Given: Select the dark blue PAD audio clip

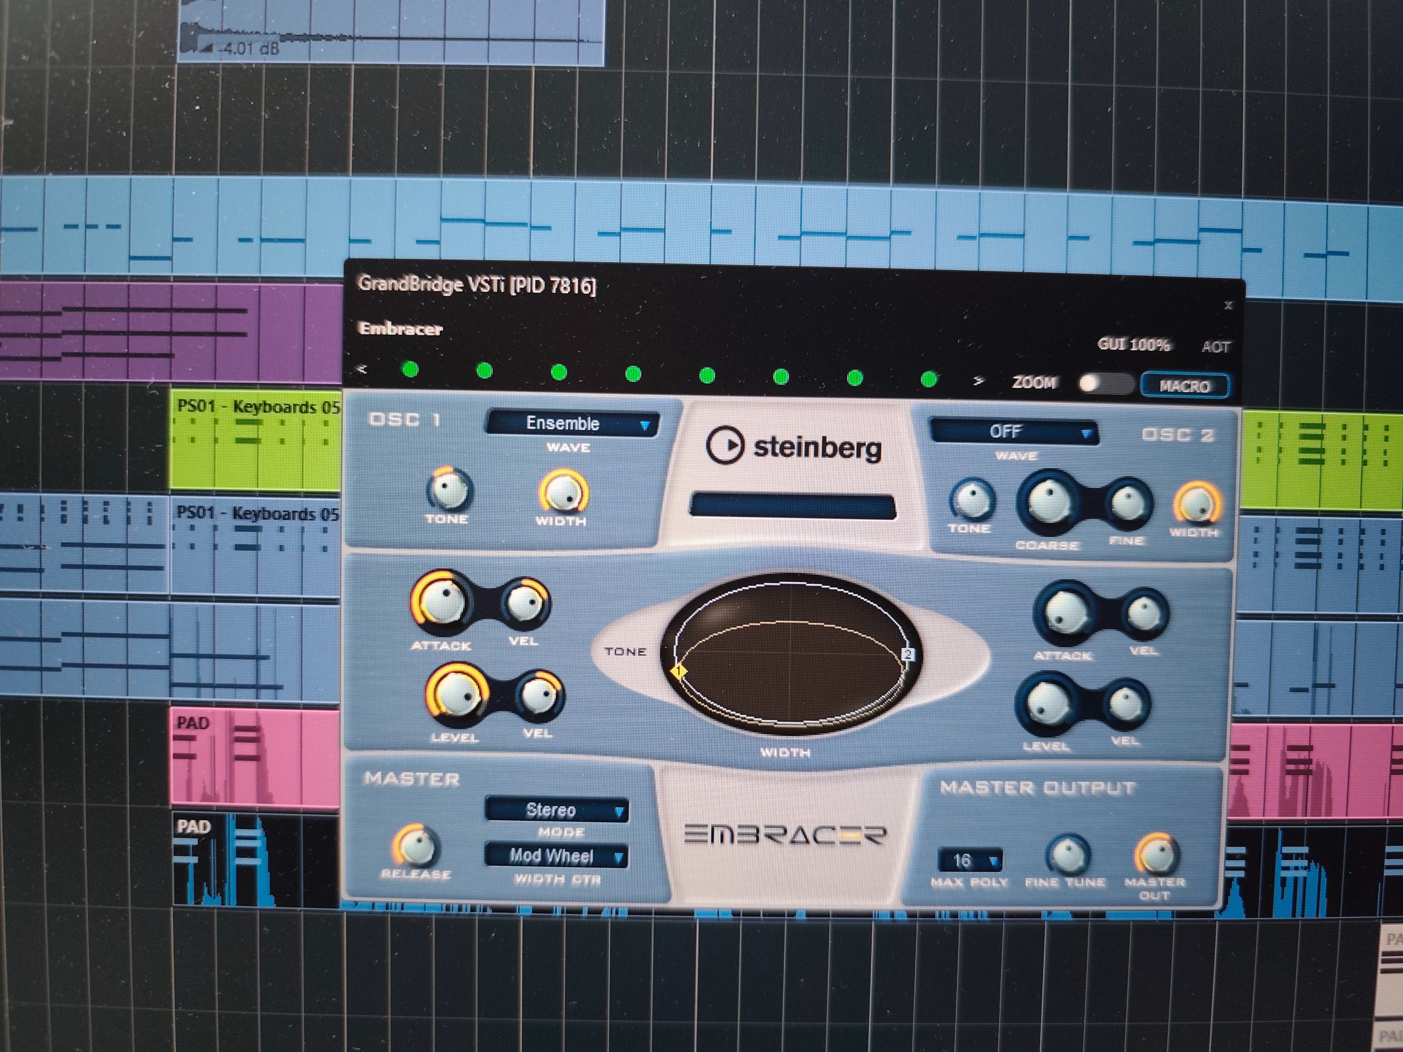Looking at the screenshot, I should coord(256,860).
